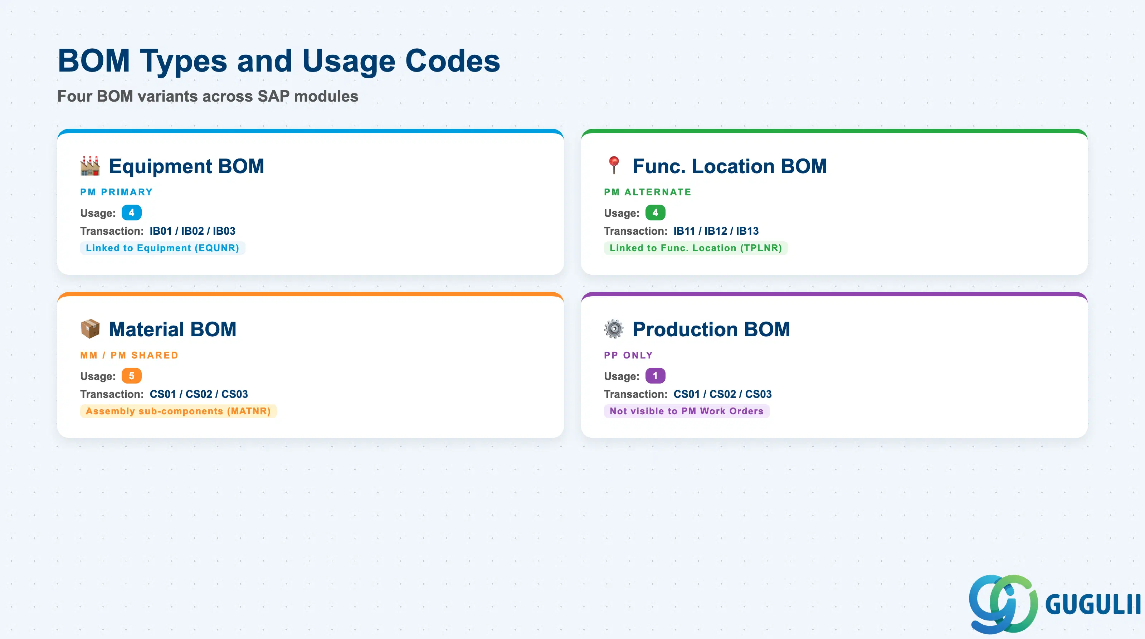Click the factory icon beside Equipment BOM

pos(90,166)
